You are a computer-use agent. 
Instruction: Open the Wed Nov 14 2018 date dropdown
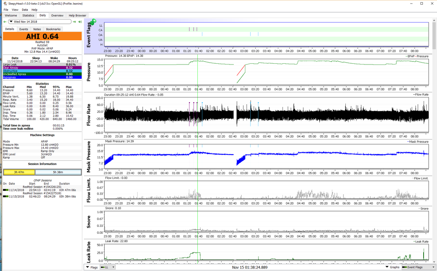(x=40, y=22)
